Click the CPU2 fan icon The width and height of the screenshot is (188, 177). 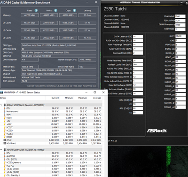pyautogui.click(x=5, y=140)
